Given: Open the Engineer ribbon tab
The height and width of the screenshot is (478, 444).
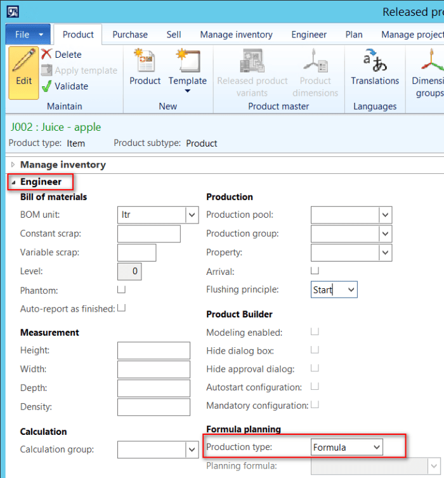Looking at the screenshot, I should pos(309,34).
